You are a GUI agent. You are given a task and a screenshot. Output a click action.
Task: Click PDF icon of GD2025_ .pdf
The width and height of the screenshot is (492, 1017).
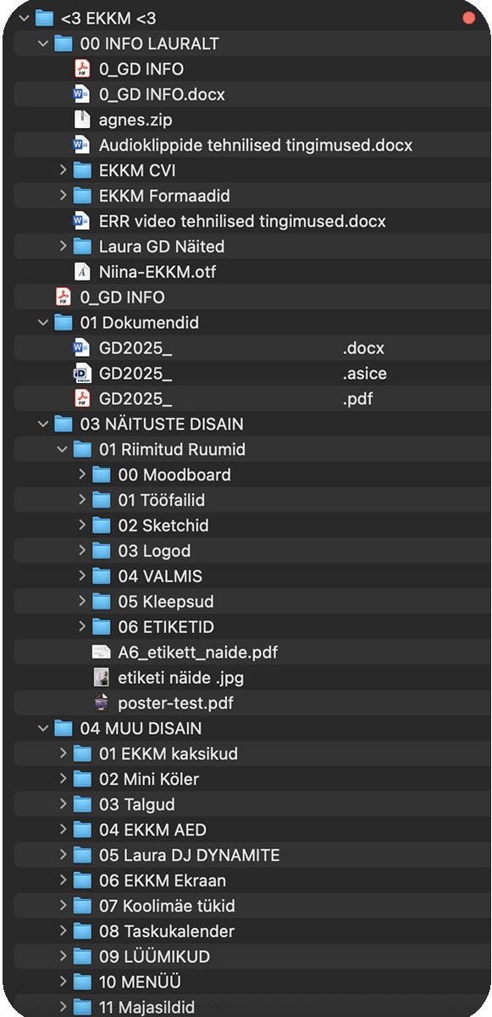click(82, 398)
